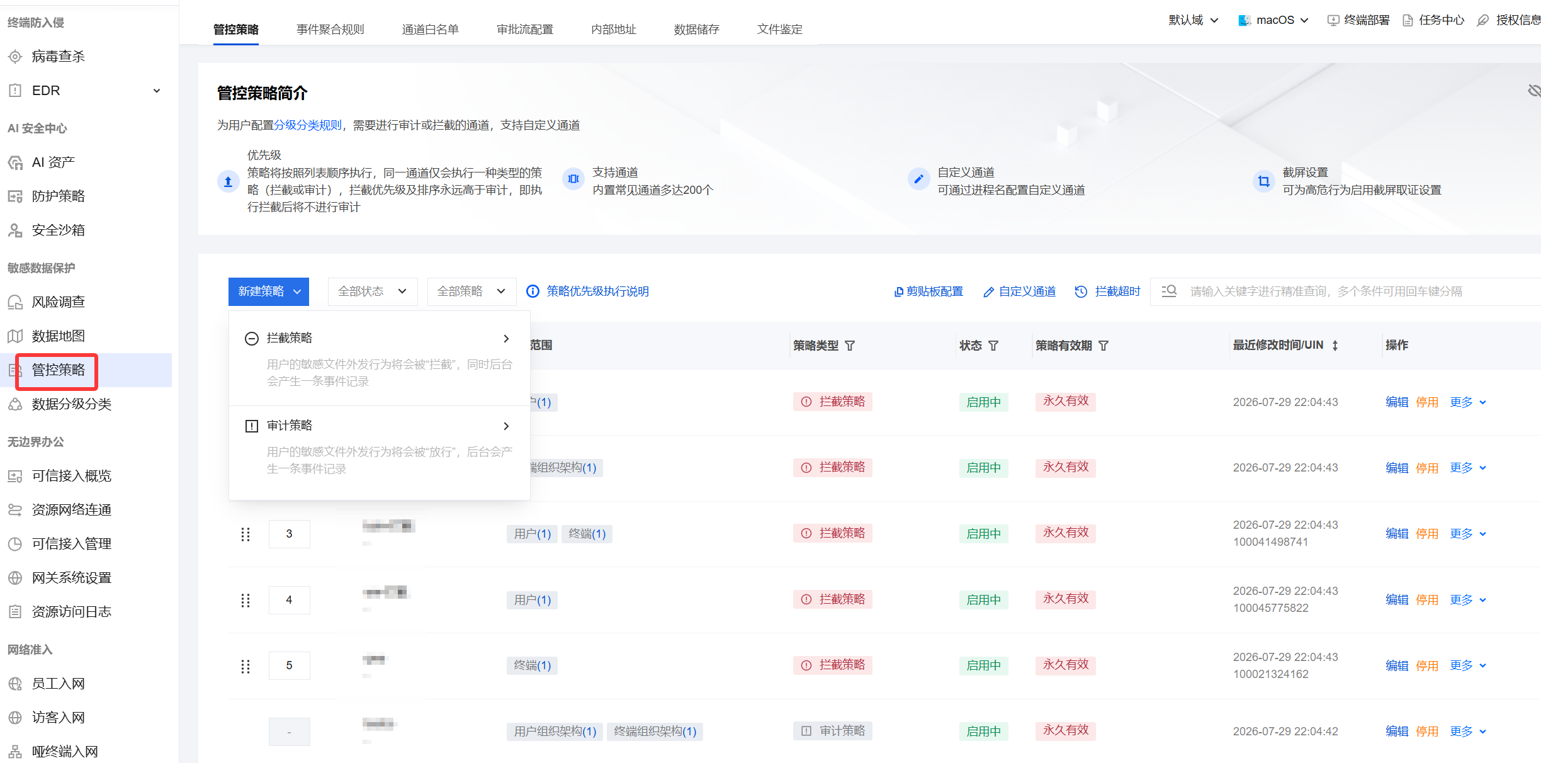Click the 安全沙箱 sidebar icon
The height and width of the screenshot is (763, 1541).
point(15,230)
